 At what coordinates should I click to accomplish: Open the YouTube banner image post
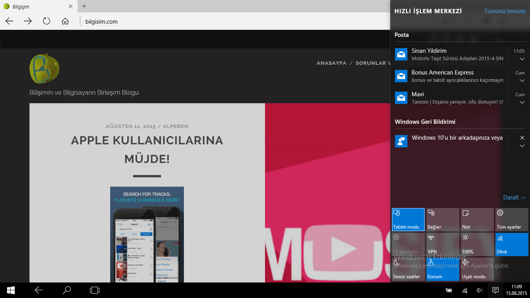(x=327, y=193)
